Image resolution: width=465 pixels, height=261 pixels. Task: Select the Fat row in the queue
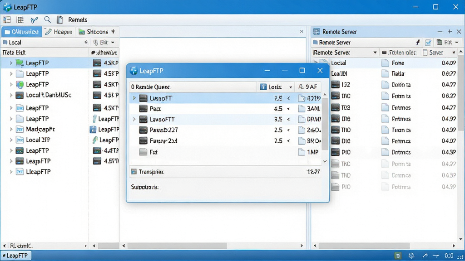tap(226, 152)
